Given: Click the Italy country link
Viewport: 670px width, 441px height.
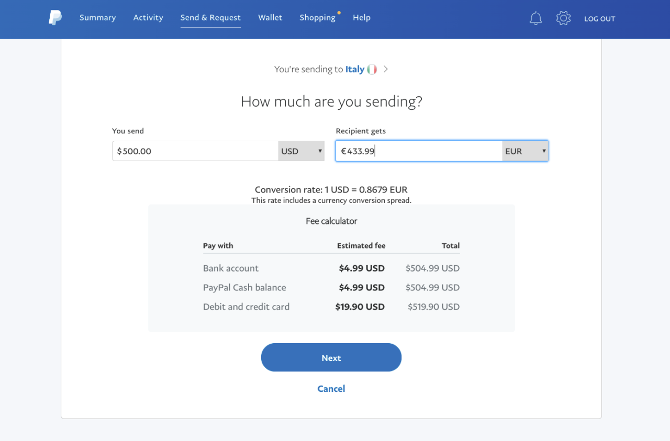Looking at the screenshot, I should click(x=354, y=69).
